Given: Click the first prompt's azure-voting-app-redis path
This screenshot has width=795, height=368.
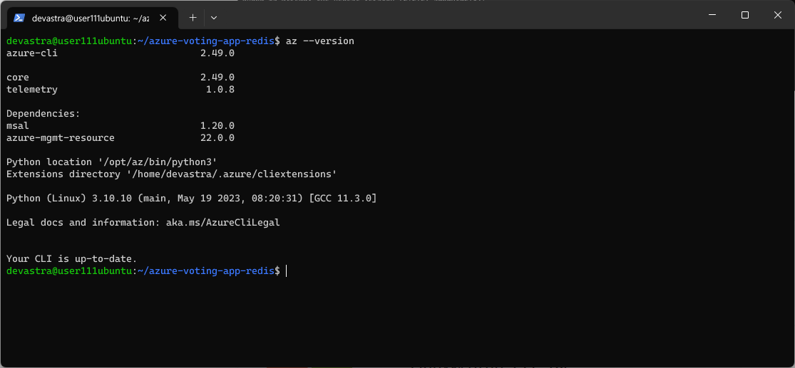Looking at the screenshot, I should point(206,41).
